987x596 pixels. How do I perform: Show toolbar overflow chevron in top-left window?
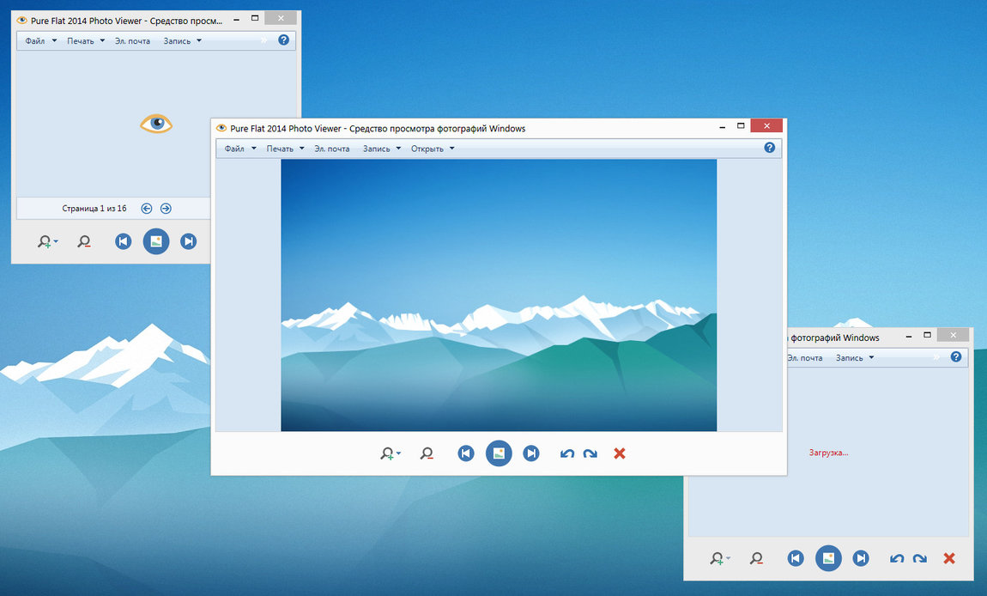pos(263,40)
